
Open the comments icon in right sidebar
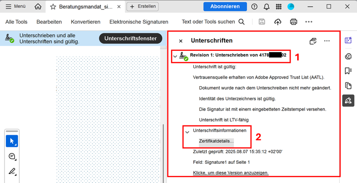(x=348, y=56)
